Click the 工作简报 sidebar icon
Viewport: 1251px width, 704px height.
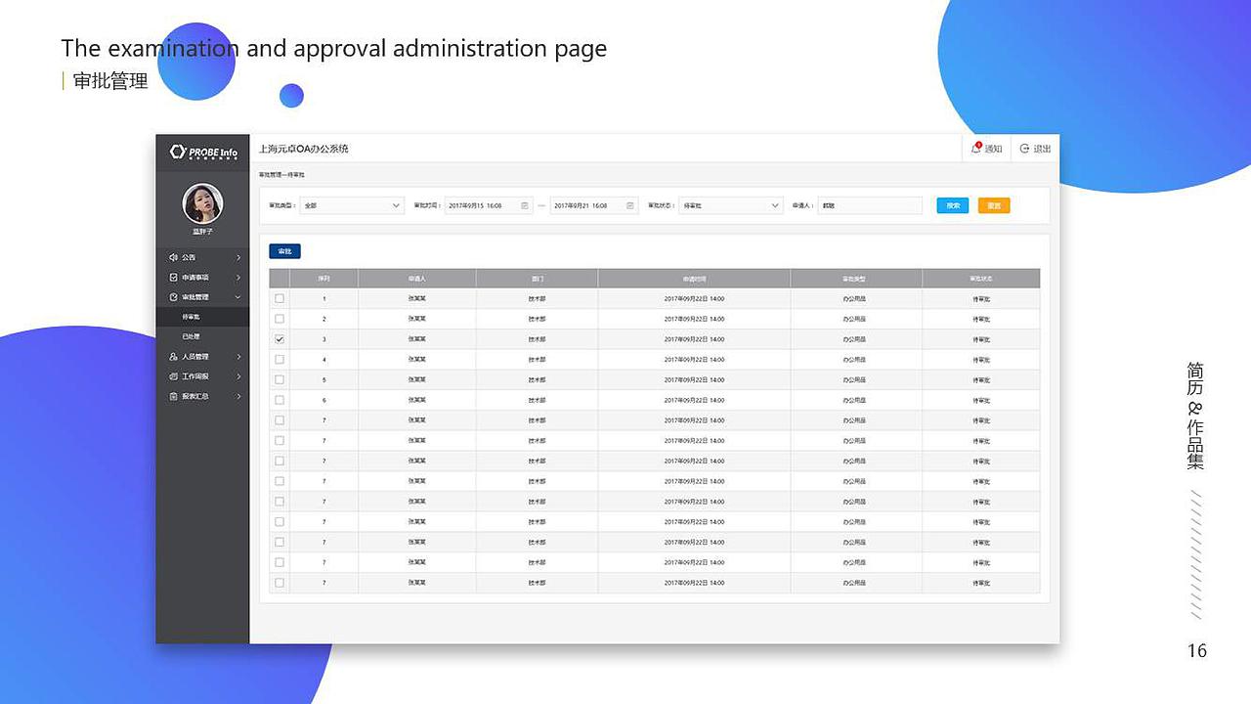pos(173,376)
